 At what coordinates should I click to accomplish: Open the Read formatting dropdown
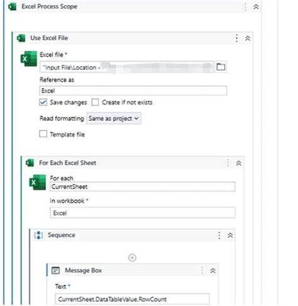[114, 118]
